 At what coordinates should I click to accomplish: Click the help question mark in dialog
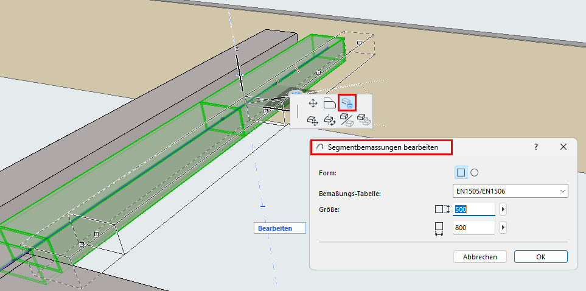tap(535, 147)
